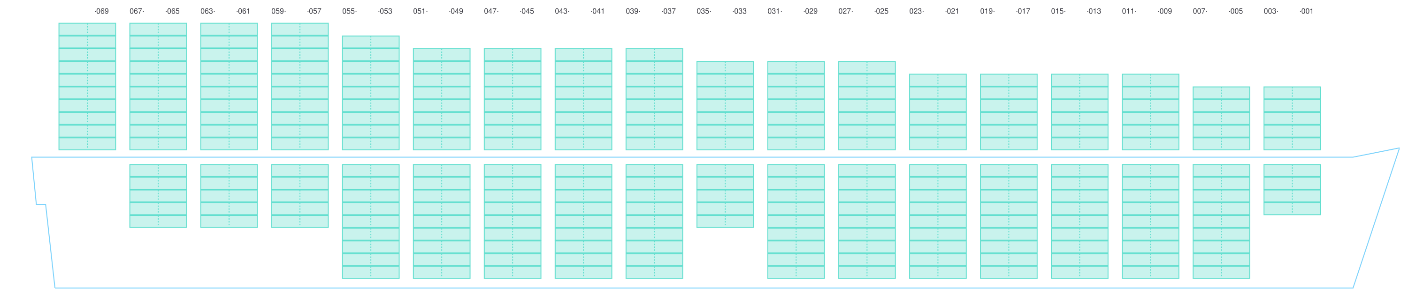Click the bay number label 001

1306,11
